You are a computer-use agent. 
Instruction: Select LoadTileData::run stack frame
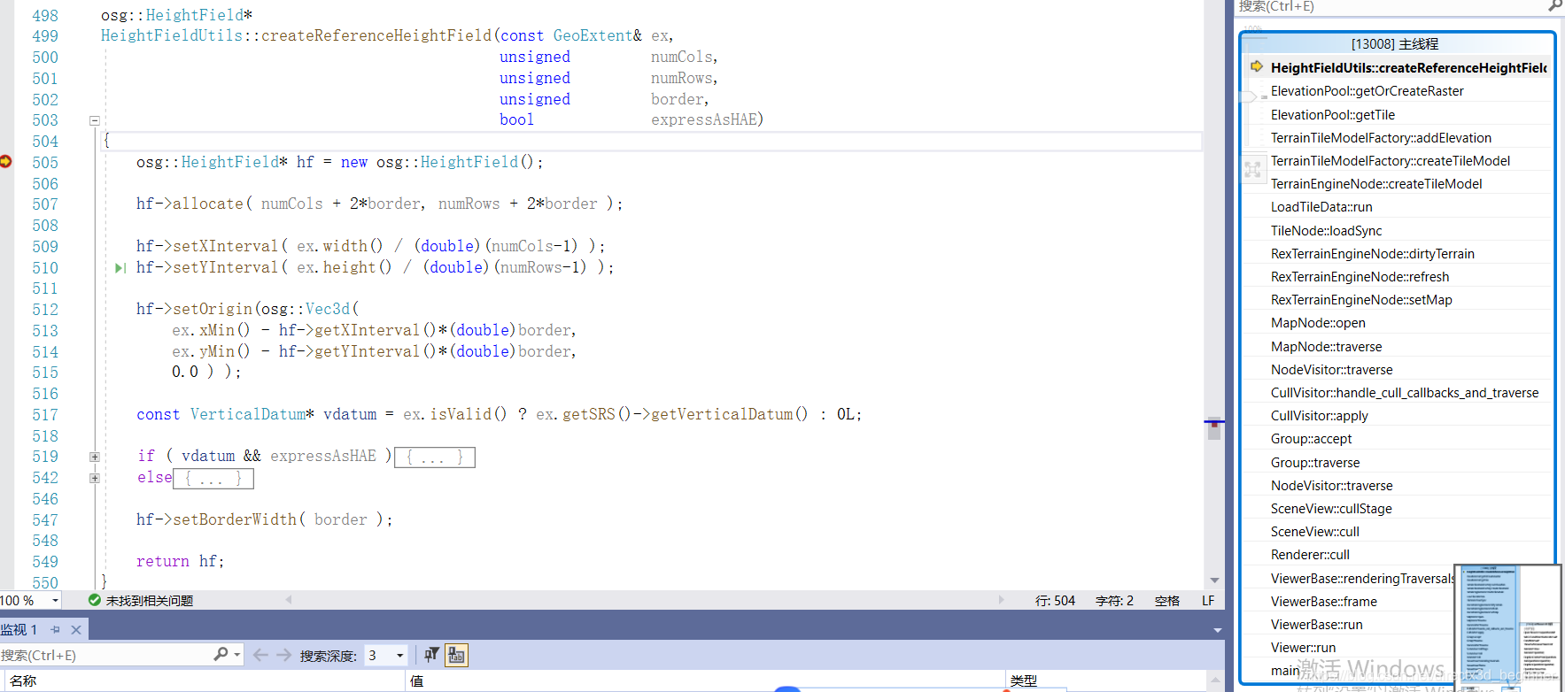[1321, 207]
